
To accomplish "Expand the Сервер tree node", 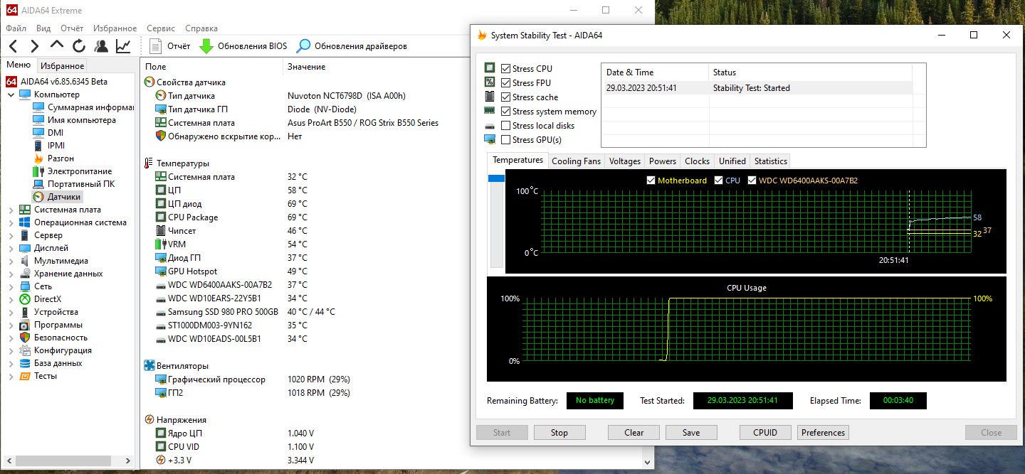I will coord(11,235).
